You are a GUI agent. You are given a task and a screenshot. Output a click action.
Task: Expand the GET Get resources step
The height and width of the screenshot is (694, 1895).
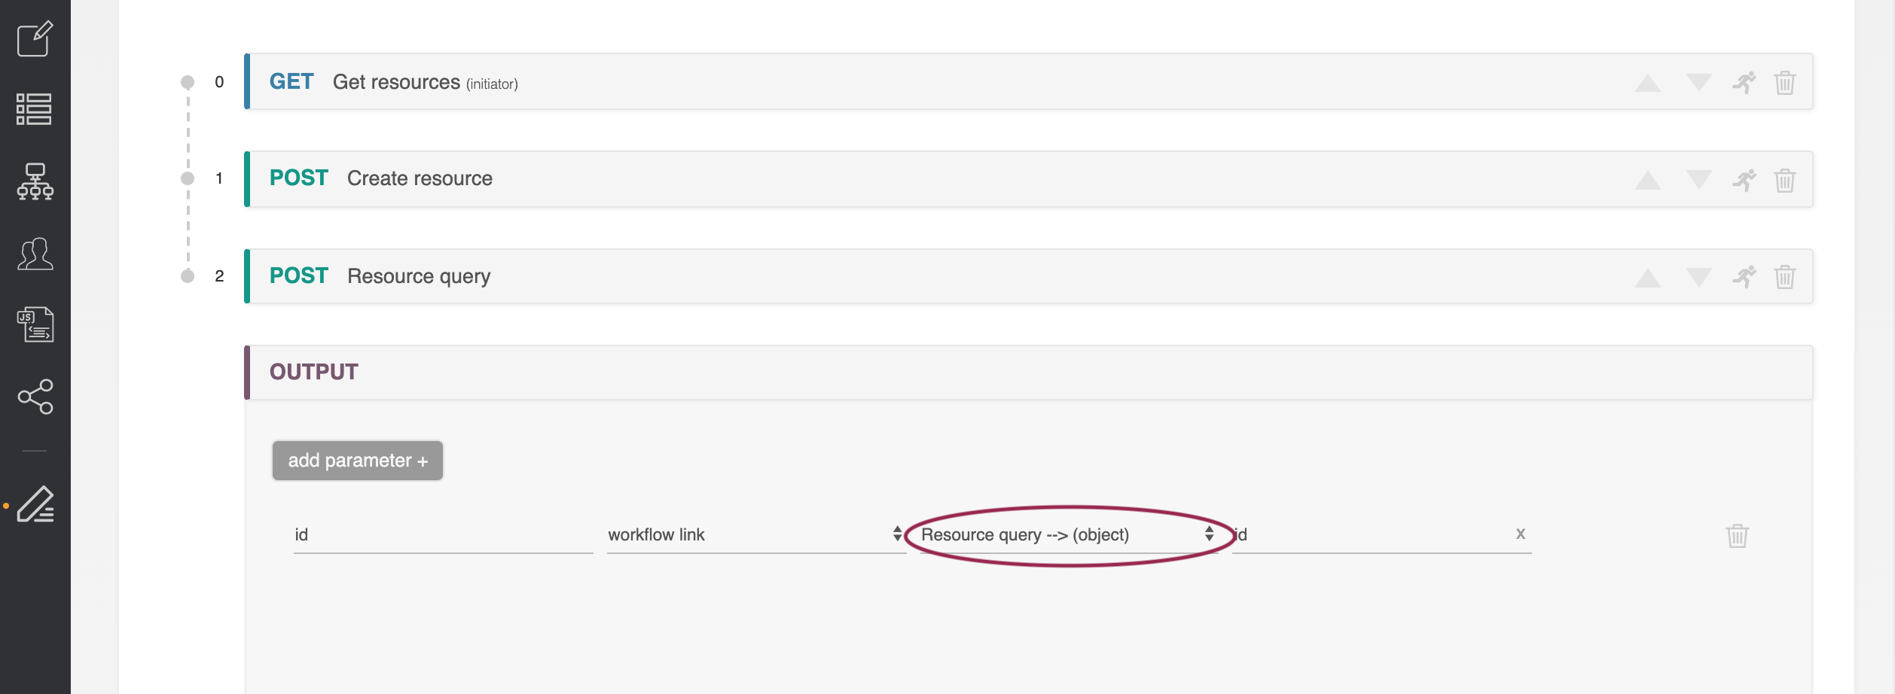coord(396,82)
